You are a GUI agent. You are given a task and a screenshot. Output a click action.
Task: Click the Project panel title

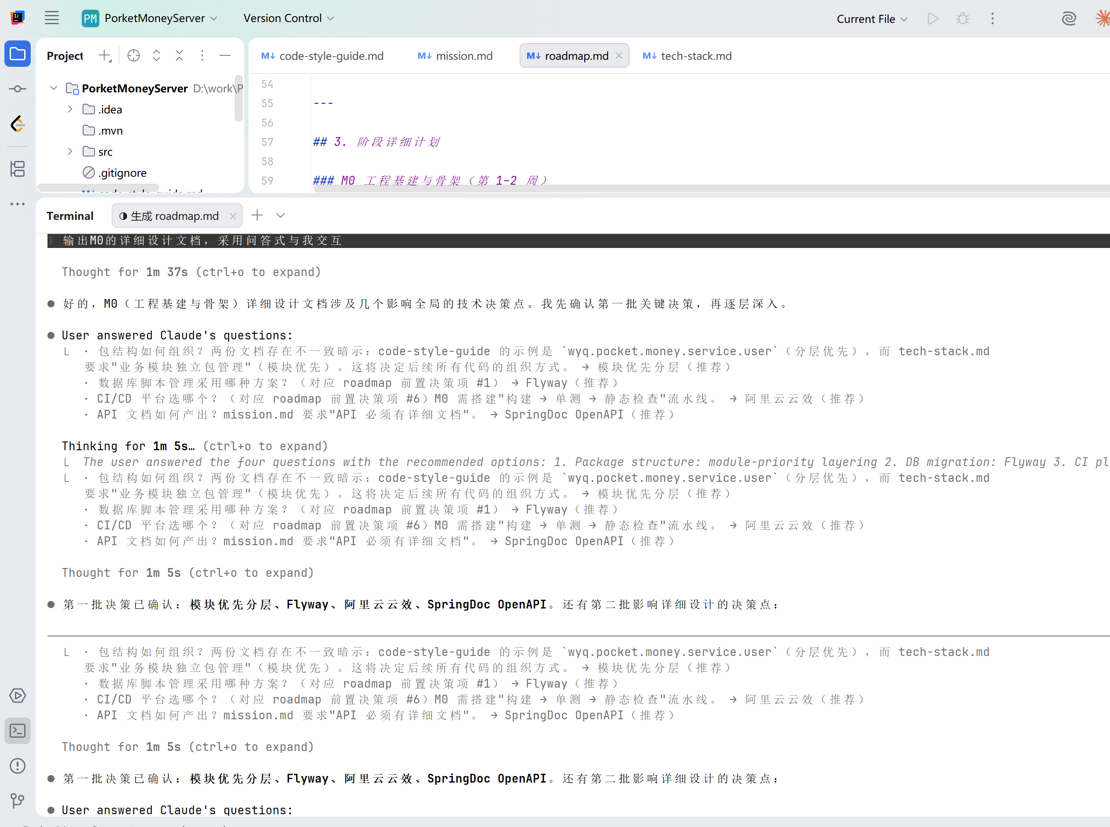click(x=65, y=55)
